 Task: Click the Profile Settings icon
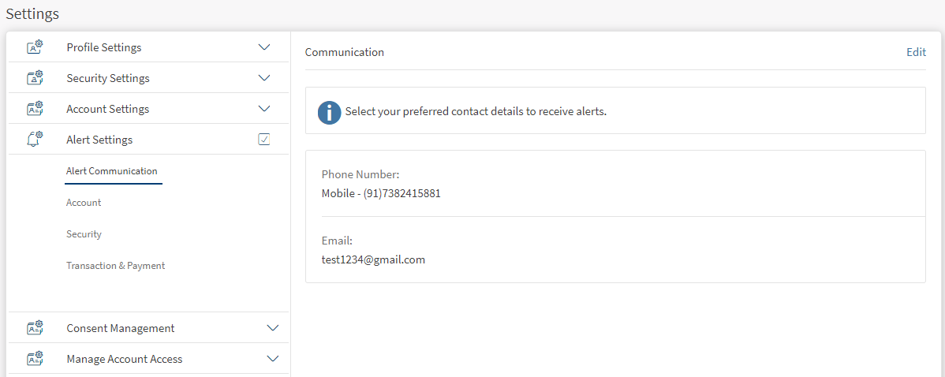pyautogui.click(x=35, y=47)
